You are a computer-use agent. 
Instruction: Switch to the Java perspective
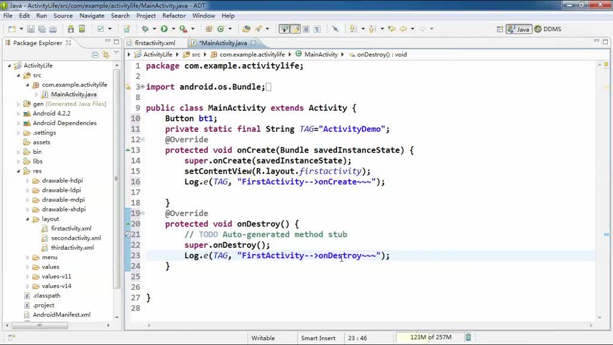click(519, 29)
